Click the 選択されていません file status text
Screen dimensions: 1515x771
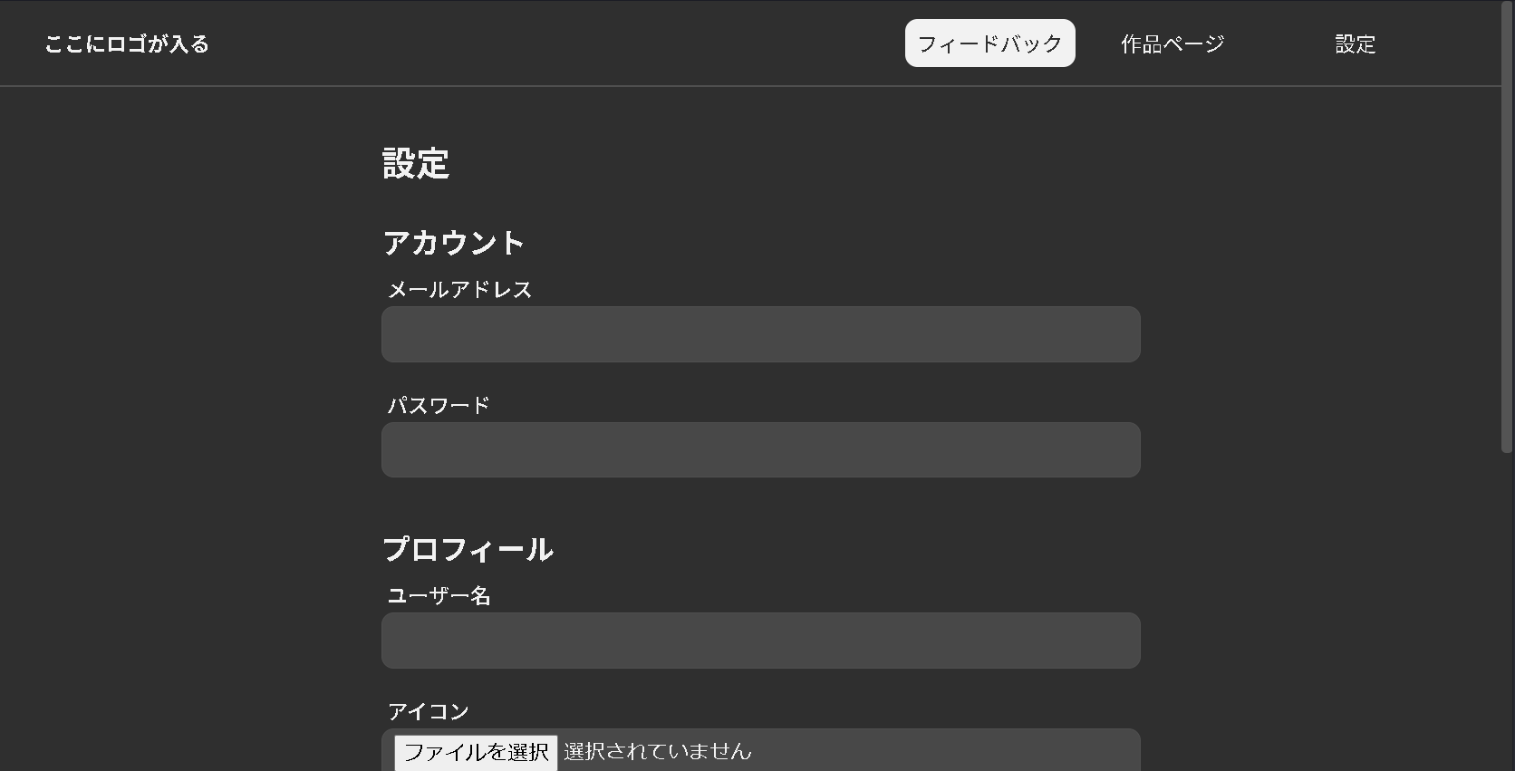point(656,751)
